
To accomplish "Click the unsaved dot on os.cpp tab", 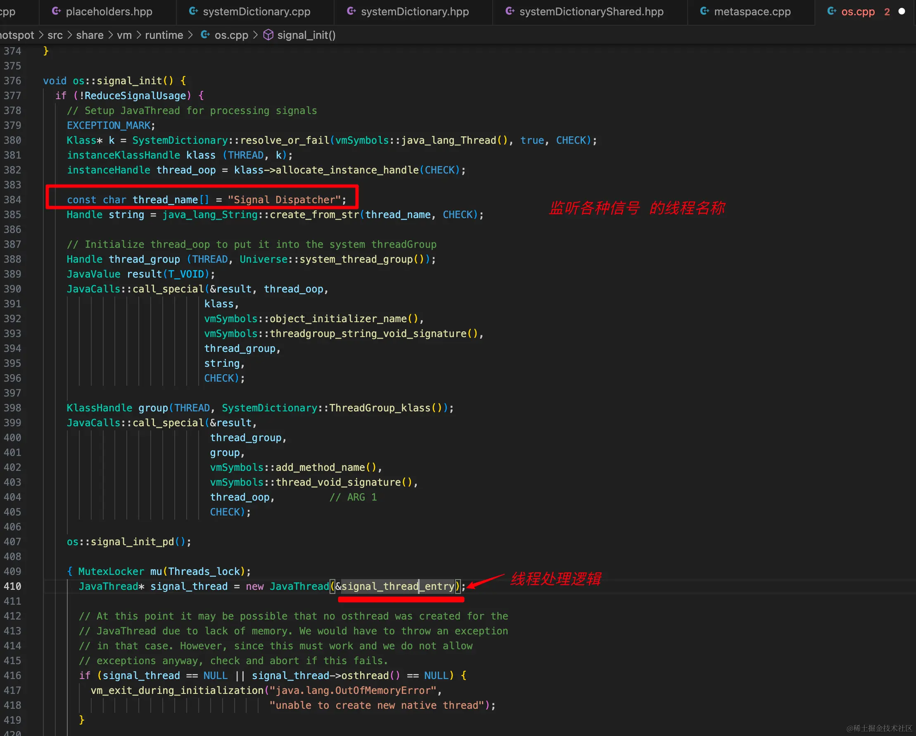I will (x=902, y=12).
